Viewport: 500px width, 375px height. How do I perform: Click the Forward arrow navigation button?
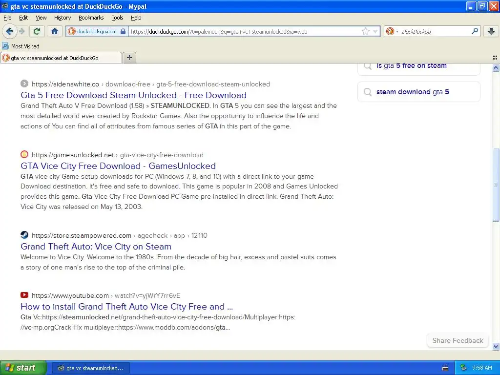(x=21, y=31)
